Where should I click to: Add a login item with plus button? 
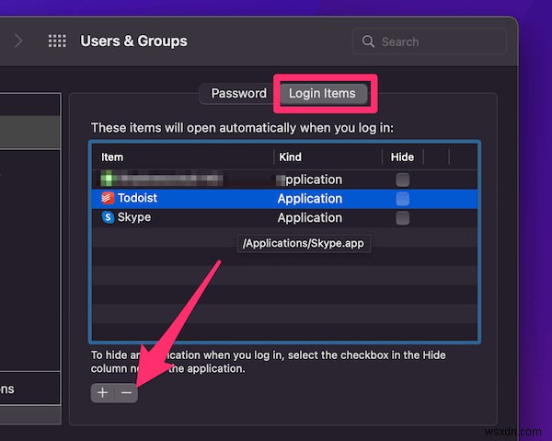click(102, 392)
